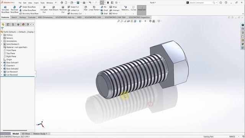Open the Hole Wizard tool
245x138 pixels.
(54, 8)
